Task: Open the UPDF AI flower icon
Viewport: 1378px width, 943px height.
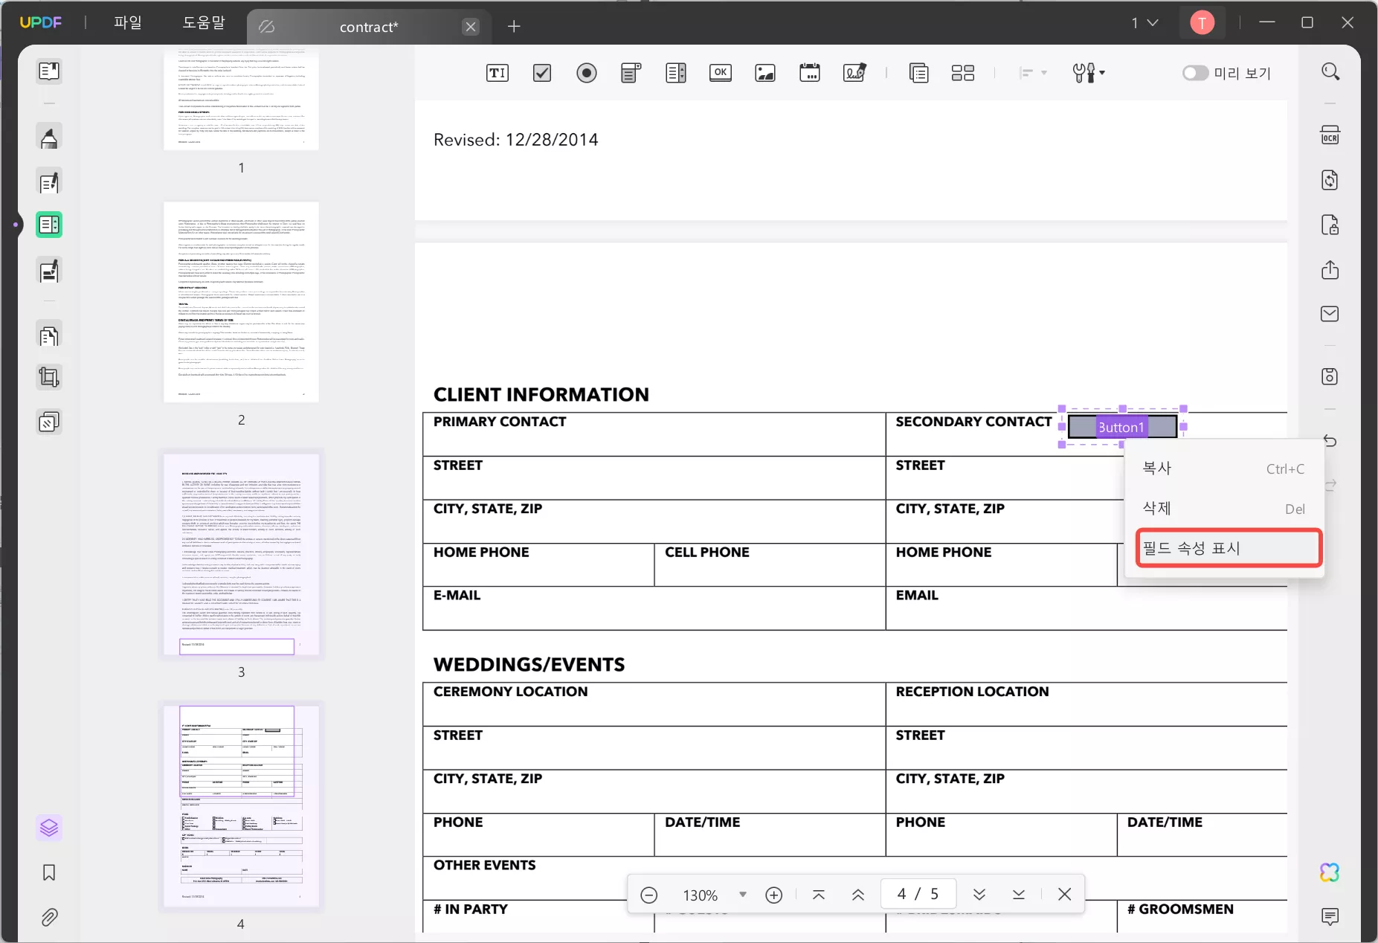Action: [x=1330, y=872]
